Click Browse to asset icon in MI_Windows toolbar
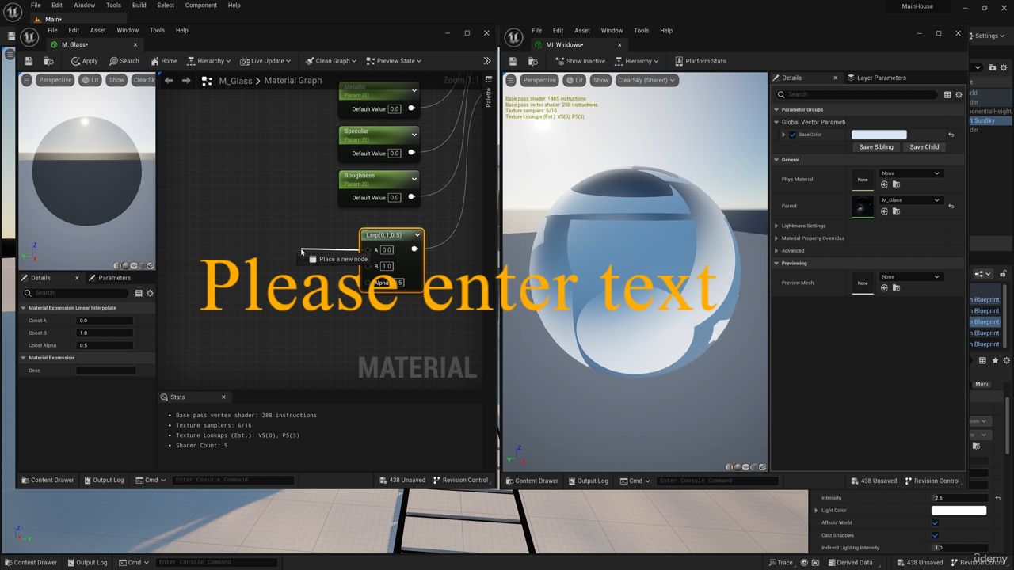The height and width of the screenshot is (570, 1014). tap(529, 61)
